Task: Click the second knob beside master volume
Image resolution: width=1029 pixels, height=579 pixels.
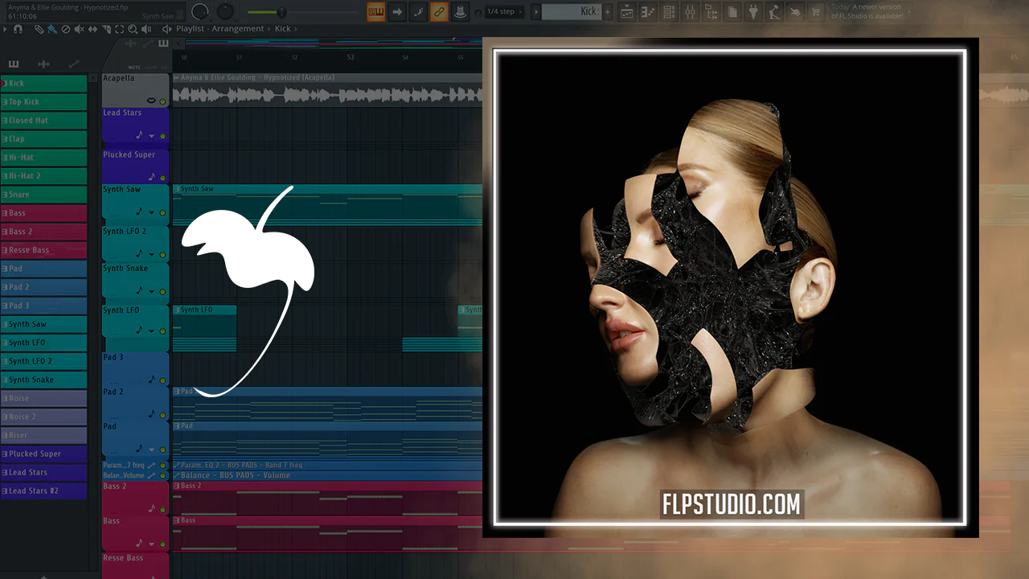Action: point(226,11)
